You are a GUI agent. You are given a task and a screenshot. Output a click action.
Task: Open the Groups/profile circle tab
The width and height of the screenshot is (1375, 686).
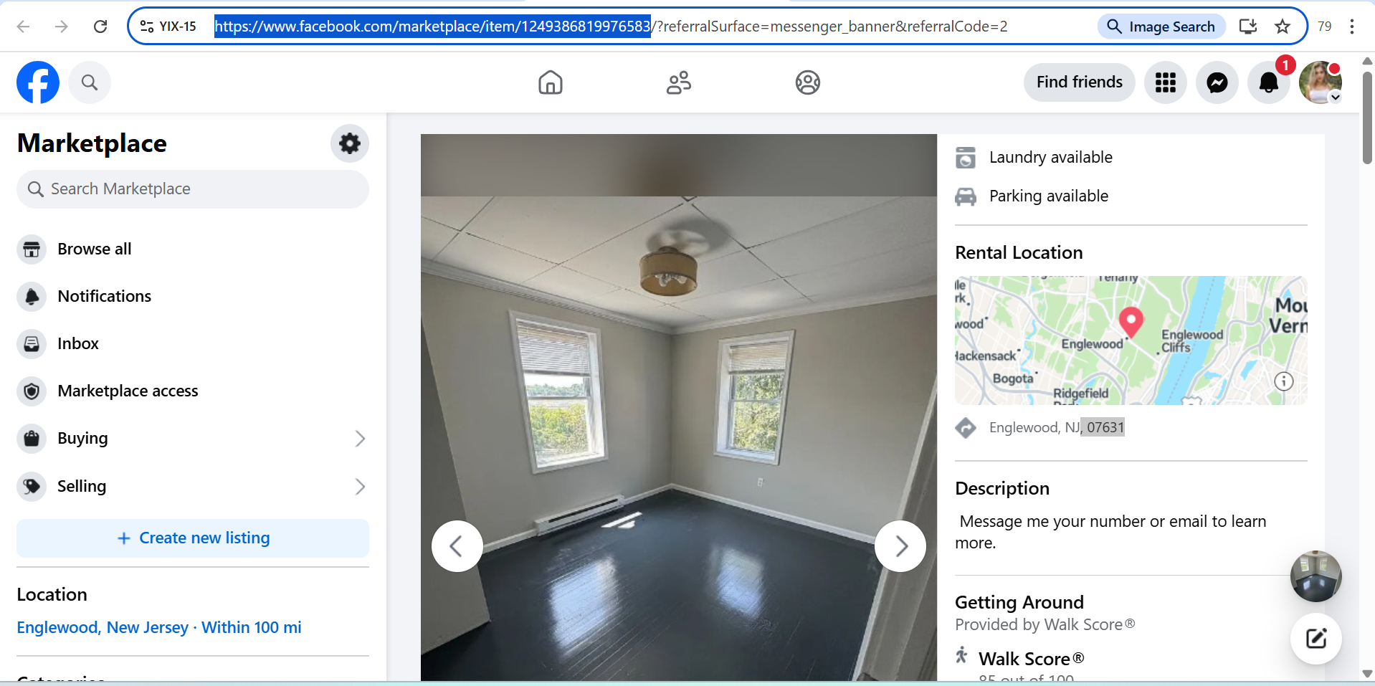[808, 82]
